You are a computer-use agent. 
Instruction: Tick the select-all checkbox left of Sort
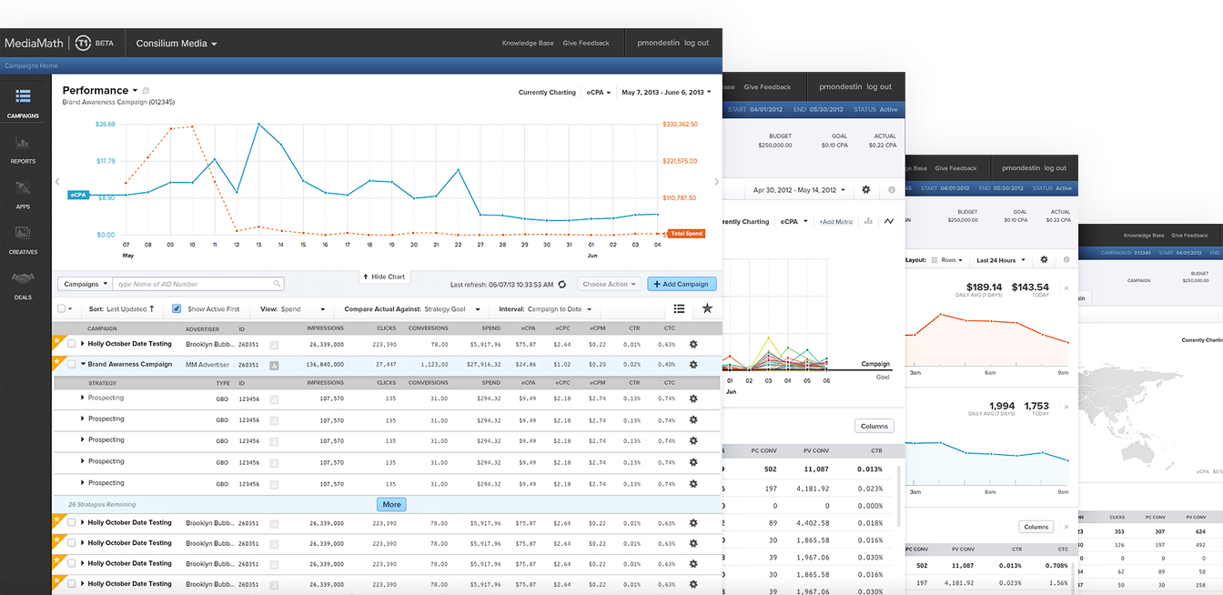(x=62, y=309)
